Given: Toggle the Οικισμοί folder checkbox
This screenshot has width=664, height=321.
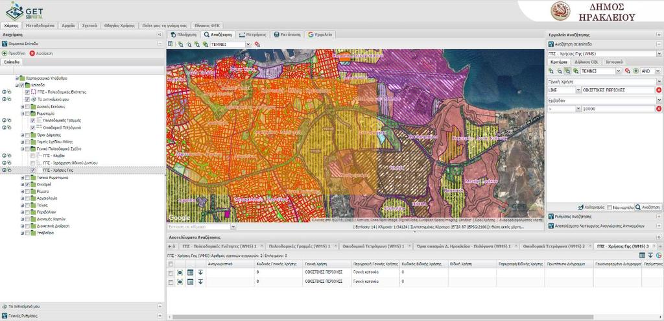Looking at the screenshot, I should point(27,185).
